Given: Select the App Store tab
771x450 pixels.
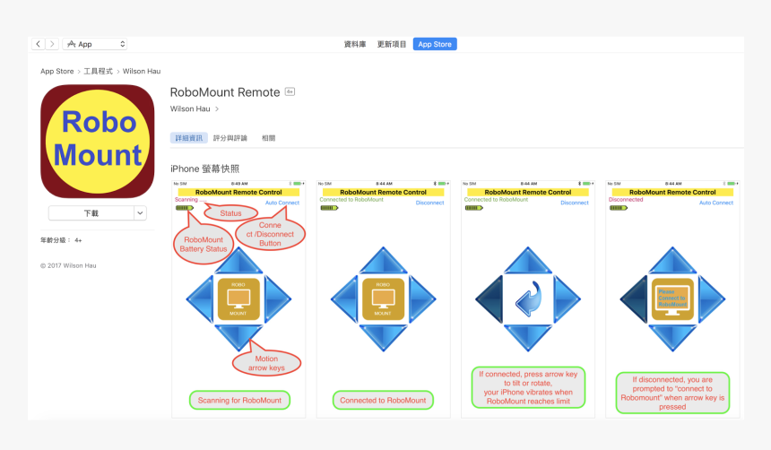Looking at the screenshot, I should (435, 44).
